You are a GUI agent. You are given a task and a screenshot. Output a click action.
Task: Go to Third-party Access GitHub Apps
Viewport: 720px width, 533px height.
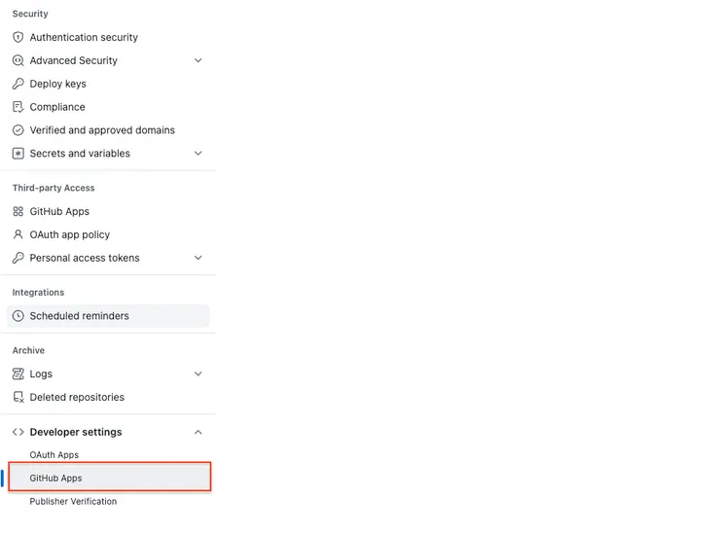coord(59,211)
